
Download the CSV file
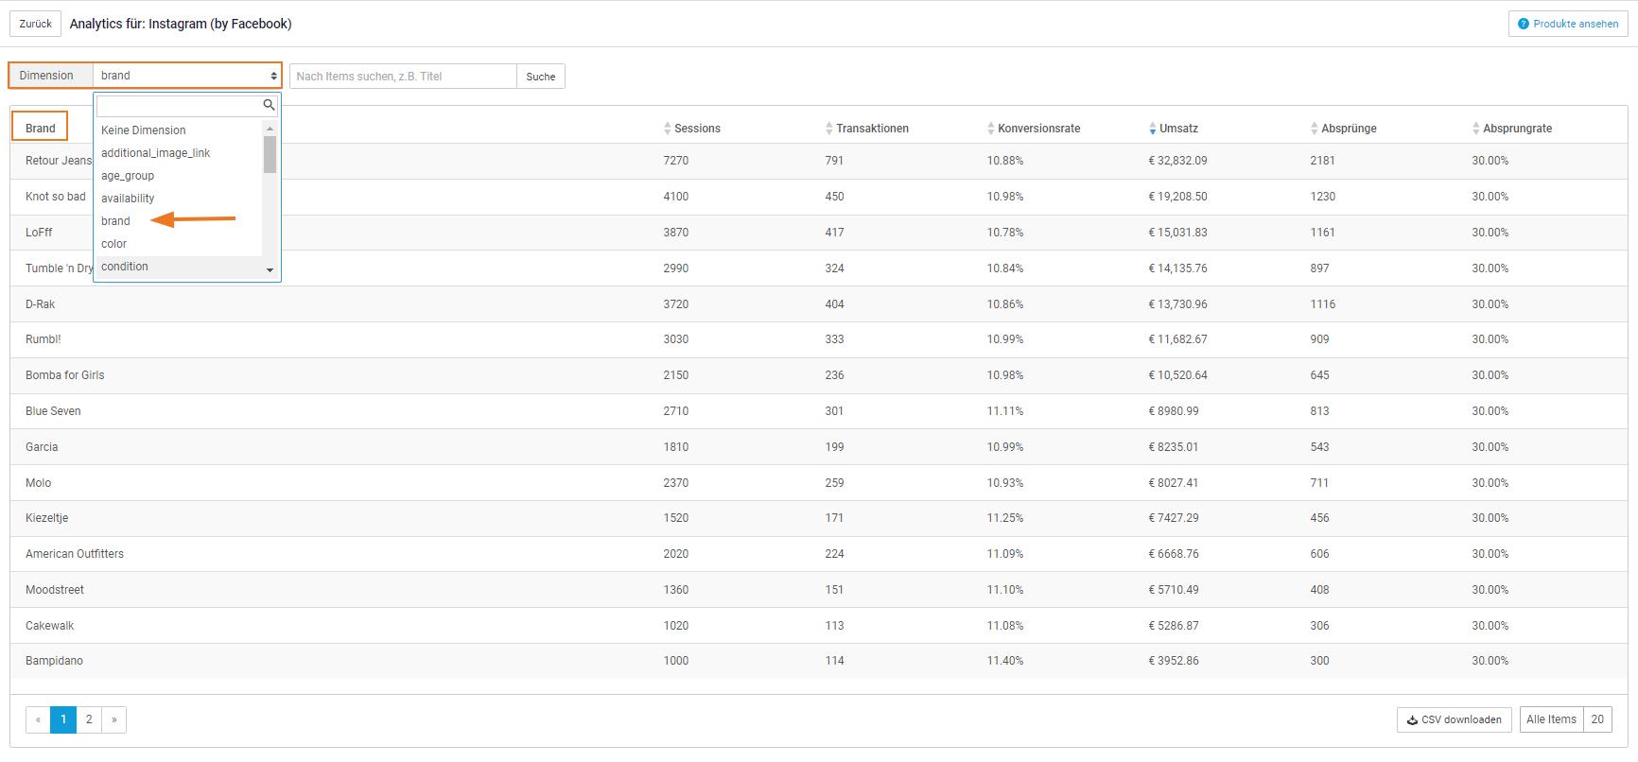tap(1454, 719)
